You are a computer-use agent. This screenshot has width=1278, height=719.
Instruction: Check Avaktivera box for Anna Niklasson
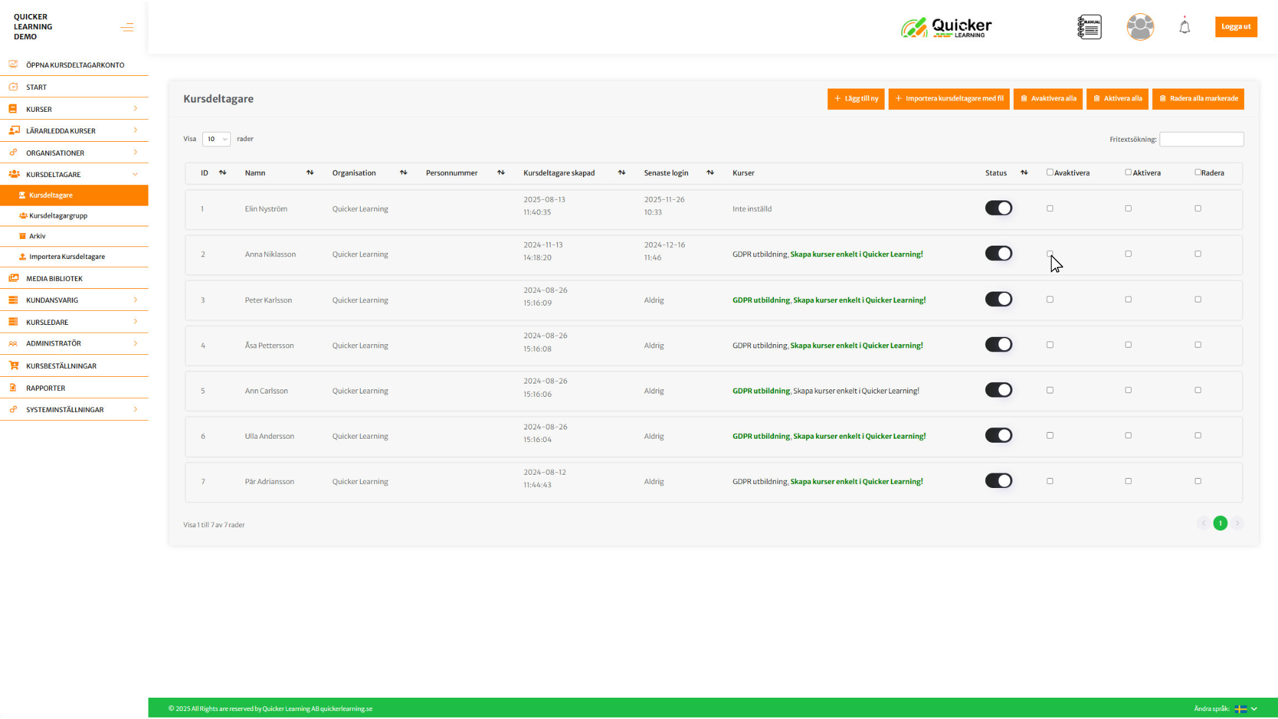coord(1050,254)
